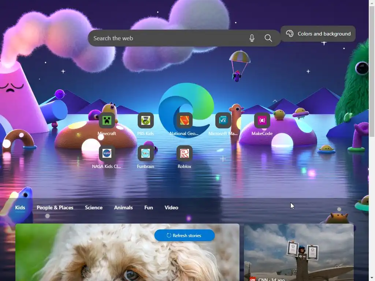
Task: Click the magnifying glass search icon
Action: pyautogui.click(x=268, y=38)
